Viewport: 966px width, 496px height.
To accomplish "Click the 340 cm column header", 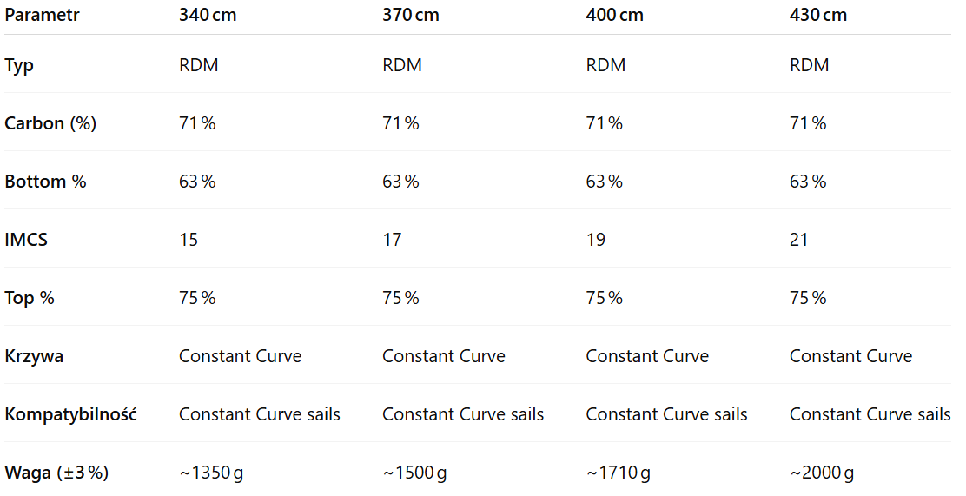I will 208,15.
